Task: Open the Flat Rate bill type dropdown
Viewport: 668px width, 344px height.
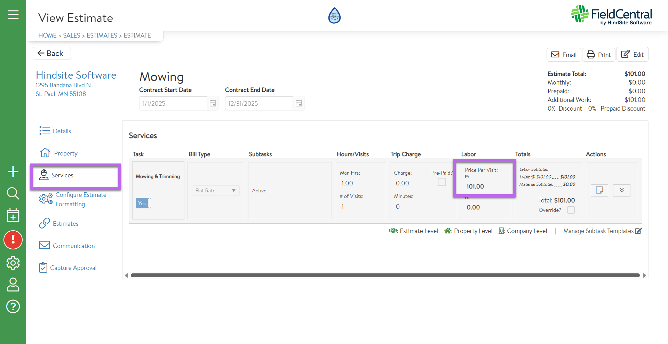Action: [x=215, y=191]
